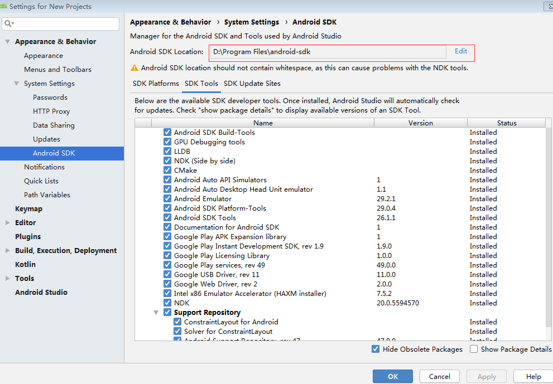Screen dimensions: 553x384
Task: Open Path Variables settings
Action: 47,195
